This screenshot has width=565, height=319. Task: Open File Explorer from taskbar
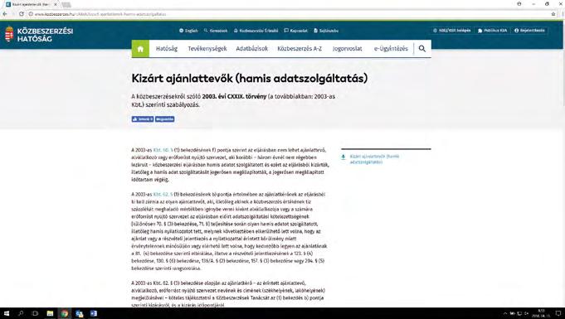tap(50, 313)
